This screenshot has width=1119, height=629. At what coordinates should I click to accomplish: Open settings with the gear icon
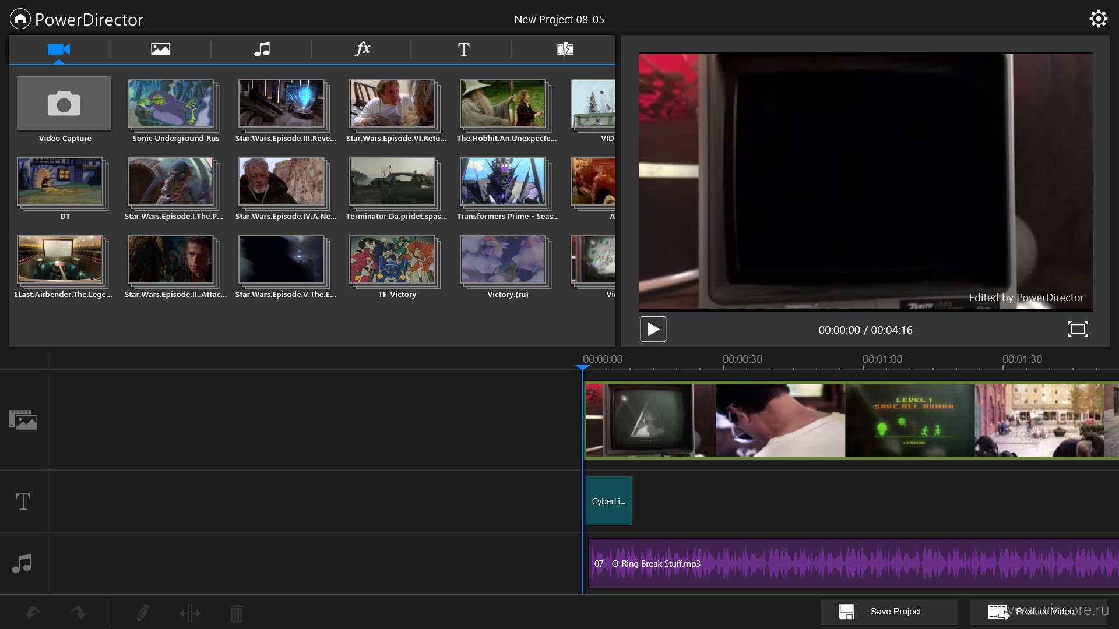1098,19
